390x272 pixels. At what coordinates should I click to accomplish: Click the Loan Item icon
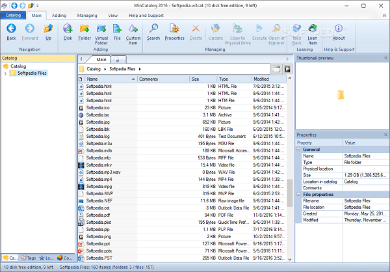(x=313, y=29)
